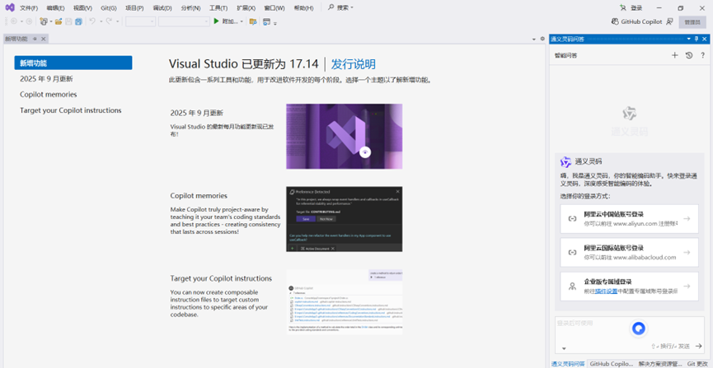Open the 文件(F) menu
Image resolution: width=713 pixels, height=368 pixels.
click(29, 8)
